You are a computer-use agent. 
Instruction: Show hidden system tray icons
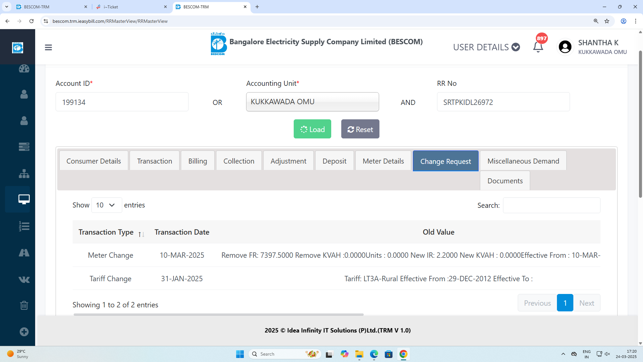[563, 354]
